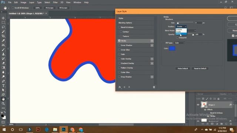This screenshot has width=237, height=133.
Task: Choose Center in Position dropdown list
Action: [181, 34]
